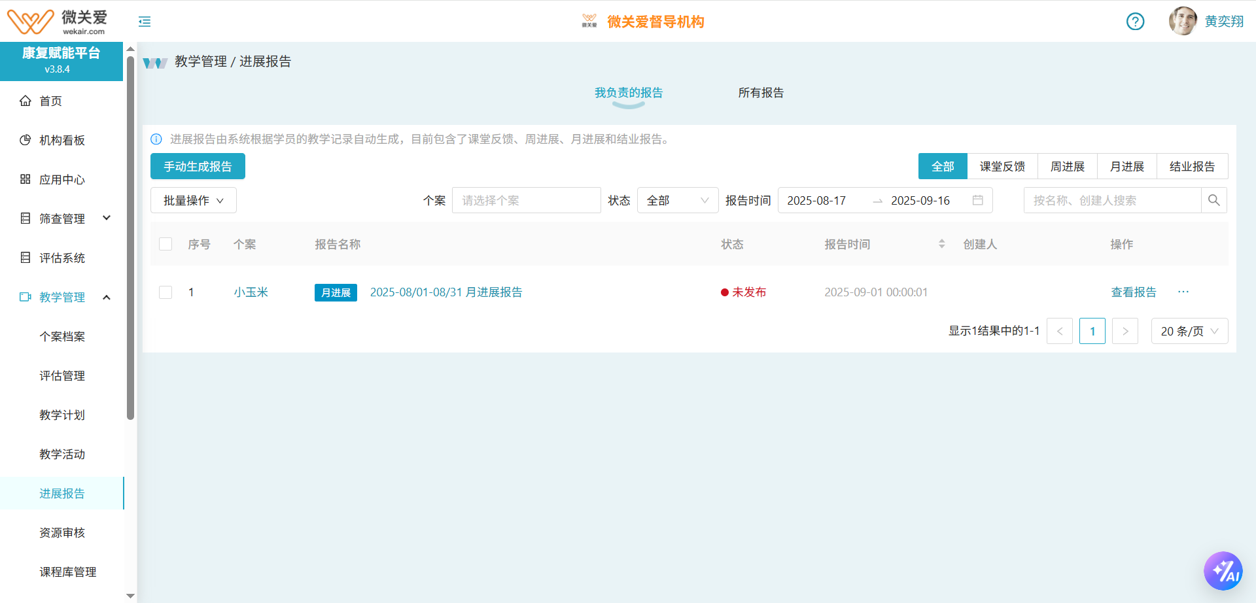Image resolution: width=1256 pixels, height=603 pixels.
Task: Open help via the question mark icon
Action: pos(1135,22)
